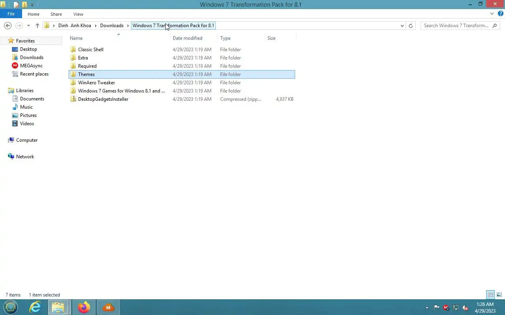Open Network in the navigation pane
Image resolution: width=505 pixels, height=315 pixels.
[25, 157]
